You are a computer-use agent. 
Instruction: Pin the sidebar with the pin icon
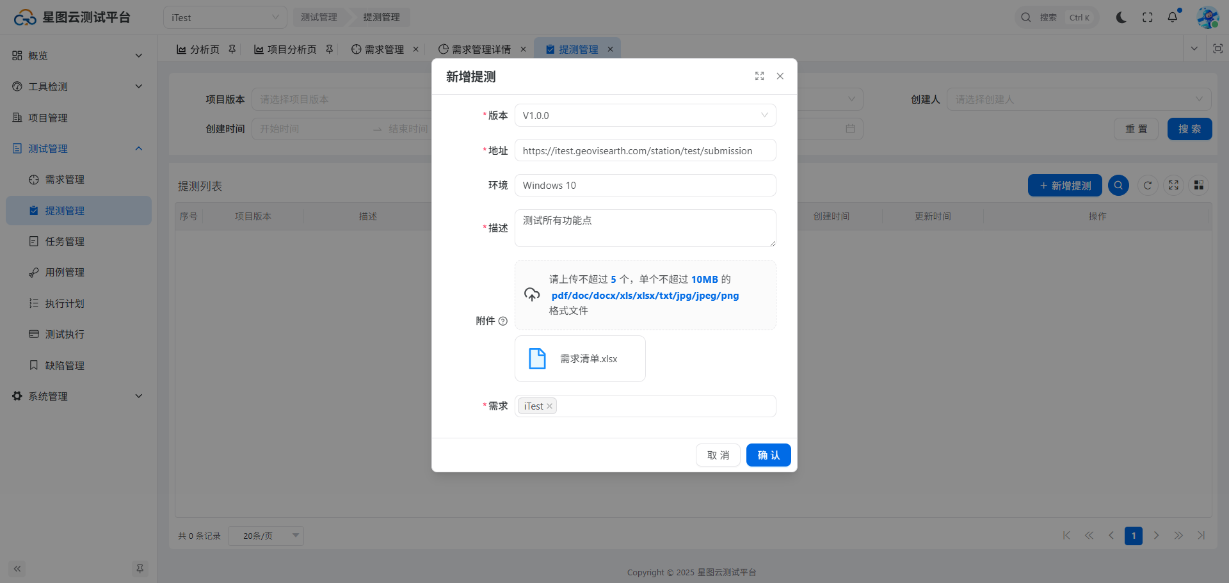(x=140, y=568)
